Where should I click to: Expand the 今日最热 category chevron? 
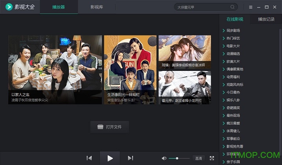223,93
